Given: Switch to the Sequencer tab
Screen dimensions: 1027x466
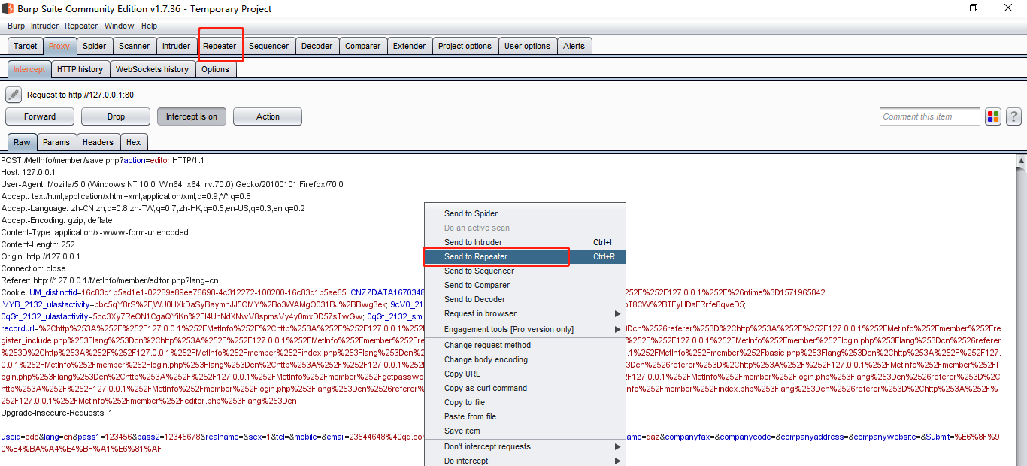Looking at the screenshot, I should [268, 46].
